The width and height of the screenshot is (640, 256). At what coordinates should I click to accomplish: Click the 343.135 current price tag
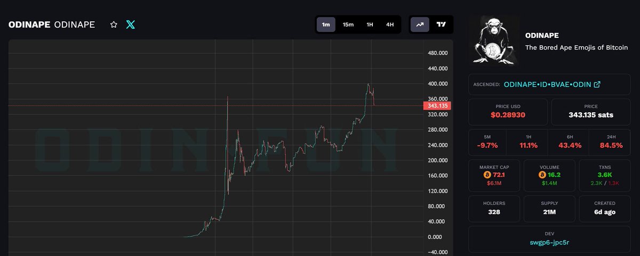click(438, 106)
